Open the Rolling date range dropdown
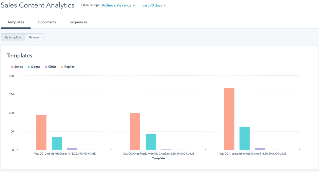 tap(118, 6)
